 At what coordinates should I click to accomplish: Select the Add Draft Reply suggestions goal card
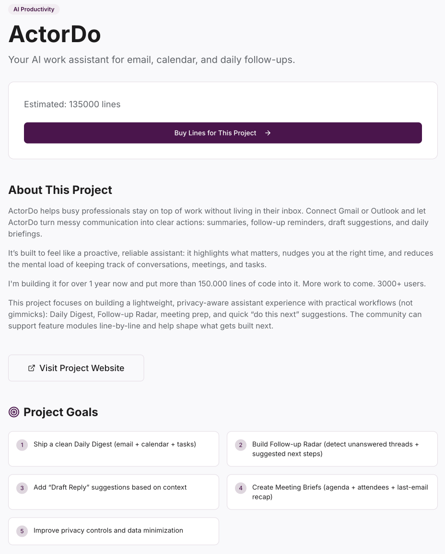coord(114,492)
